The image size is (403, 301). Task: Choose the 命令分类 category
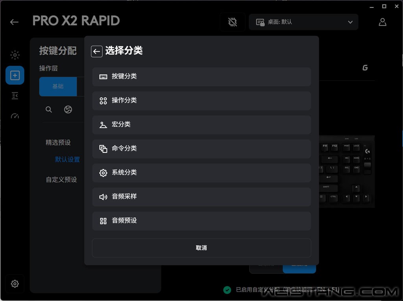point(201,149)
